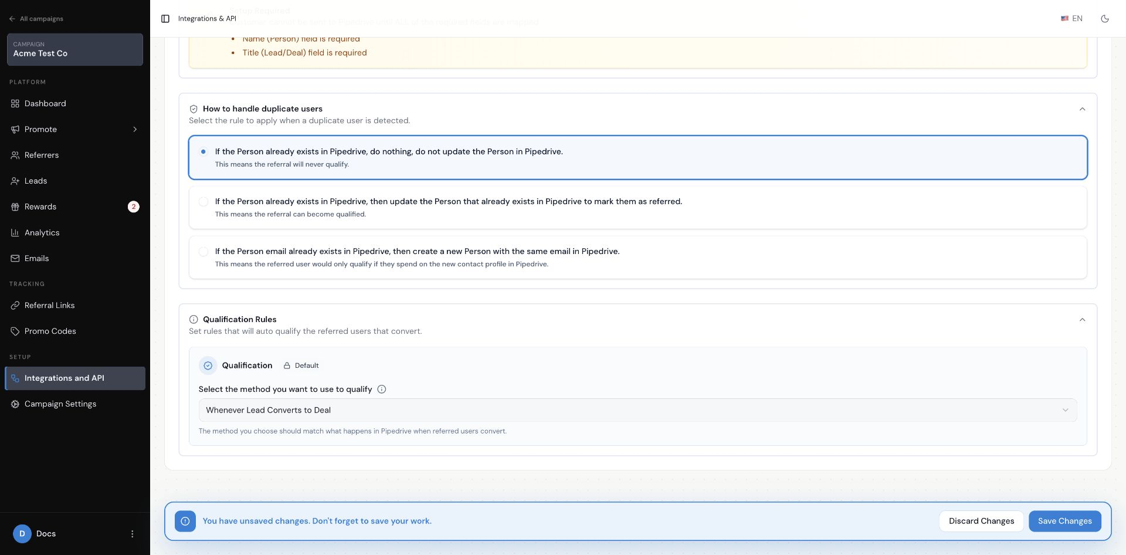This screenshot has height=555, width=1126.
Task: Click the Analytics bar chart icon
Action: (15, 233)
